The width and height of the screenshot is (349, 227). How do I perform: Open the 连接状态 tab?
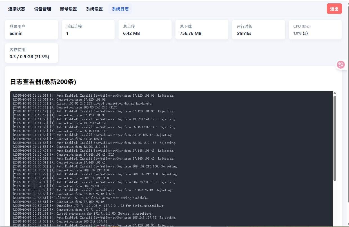[x=17, y=9]
